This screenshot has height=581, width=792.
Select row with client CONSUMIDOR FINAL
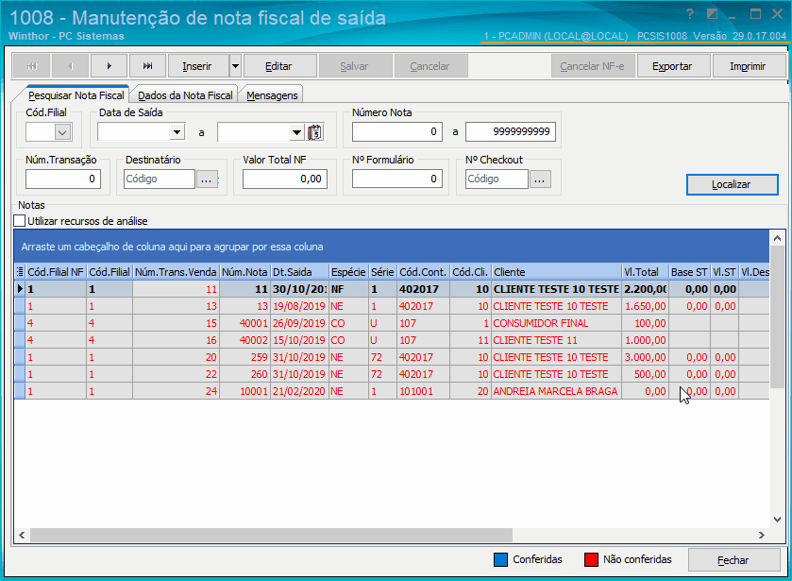[x=392, y=323]
